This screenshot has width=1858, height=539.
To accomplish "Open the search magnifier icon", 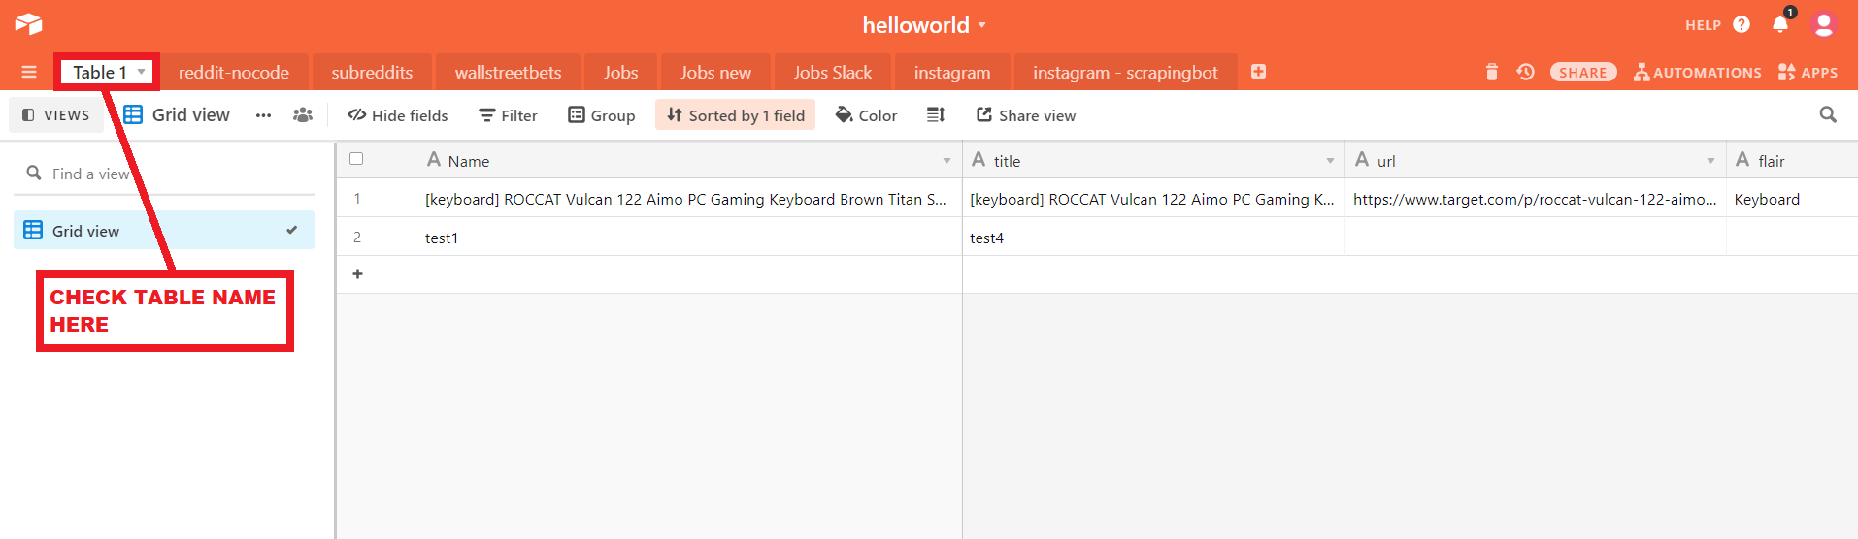I will tap(1828, 114).
